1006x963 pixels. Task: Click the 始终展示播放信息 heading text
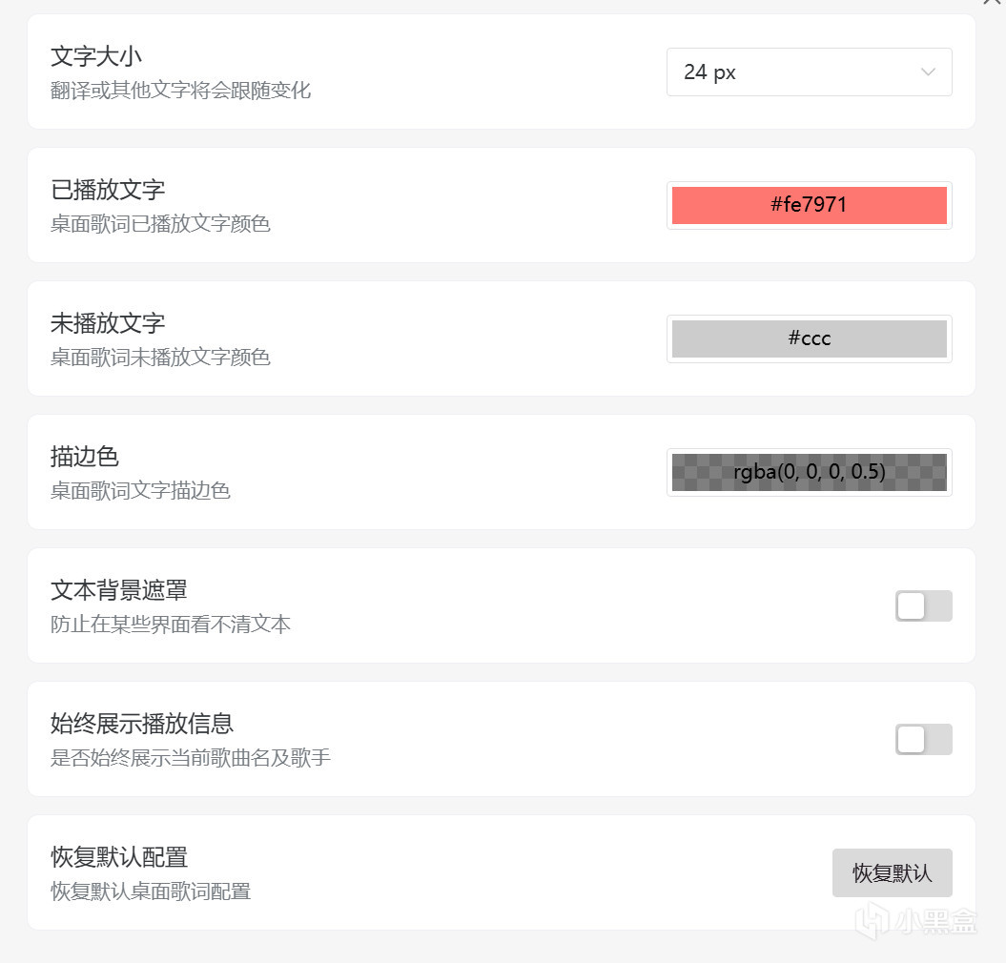click(142, 724)
